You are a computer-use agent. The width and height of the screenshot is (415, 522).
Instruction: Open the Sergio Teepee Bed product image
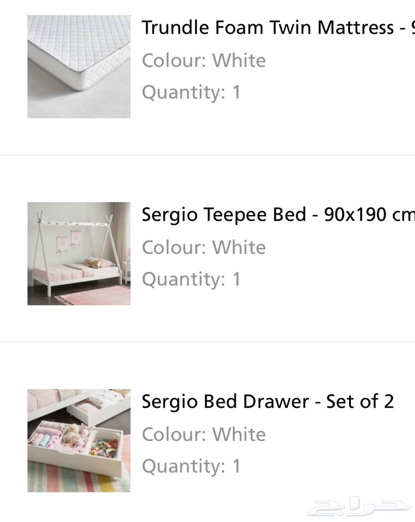coord(79,254)
